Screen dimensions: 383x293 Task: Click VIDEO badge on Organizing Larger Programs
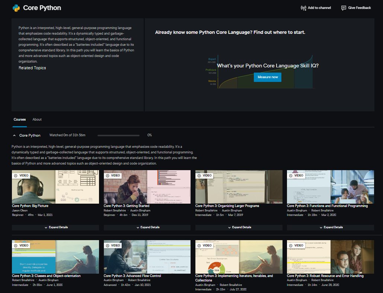pyautogui.click(x=204, y=175)
